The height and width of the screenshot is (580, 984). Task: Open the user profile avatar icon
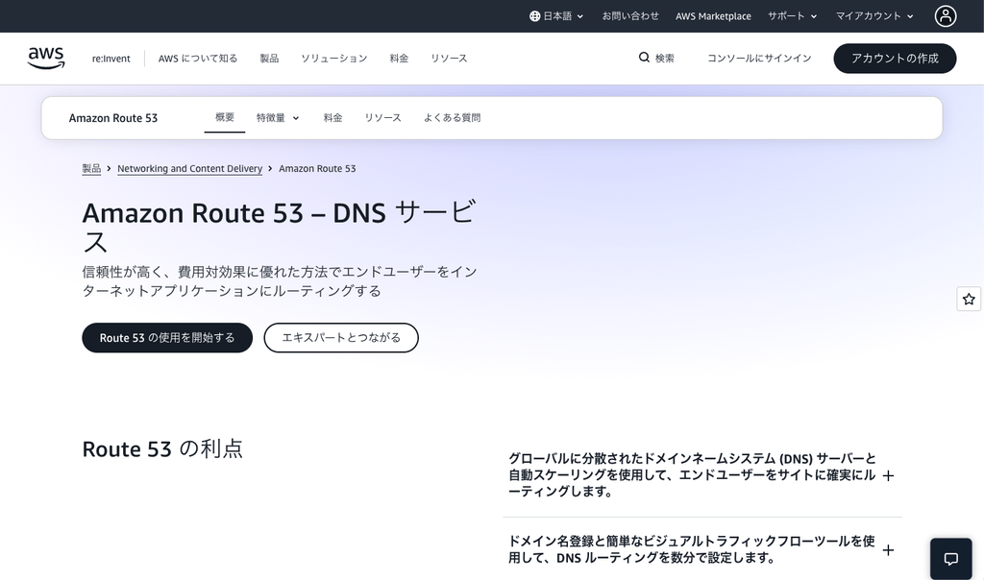click(946, 15)
